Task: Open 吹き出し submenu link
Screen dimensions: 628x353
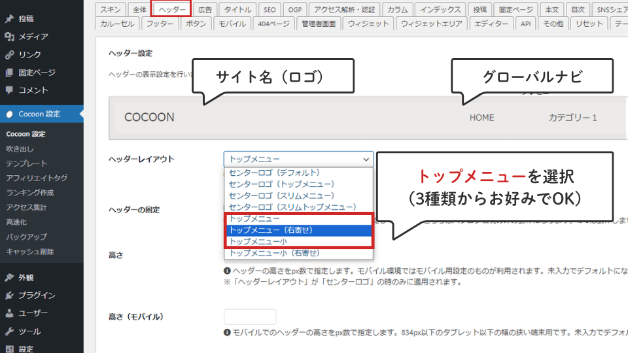Action: 20,148
